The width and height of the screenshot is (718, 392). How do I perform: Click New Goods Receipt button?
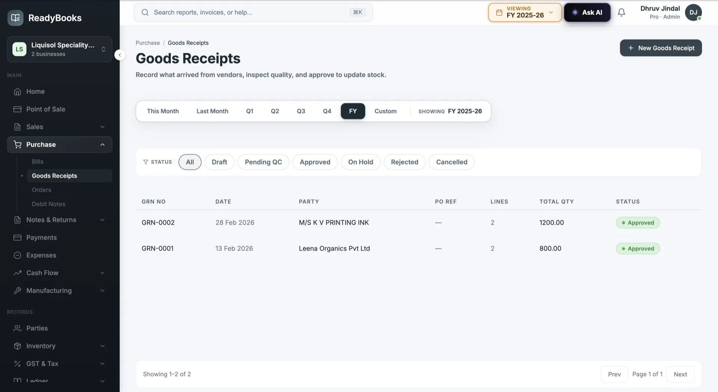661,48
